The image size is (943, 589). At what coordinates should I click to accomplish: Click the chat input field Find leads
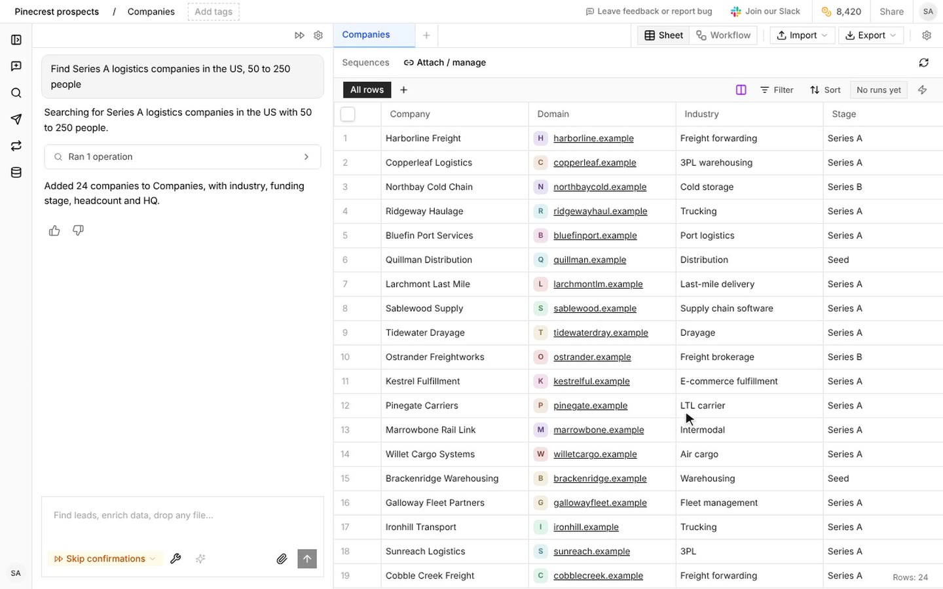click(183, 516)
